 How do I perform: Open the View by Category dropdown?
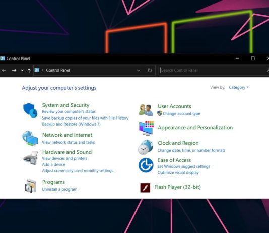(x=239, y=87)
